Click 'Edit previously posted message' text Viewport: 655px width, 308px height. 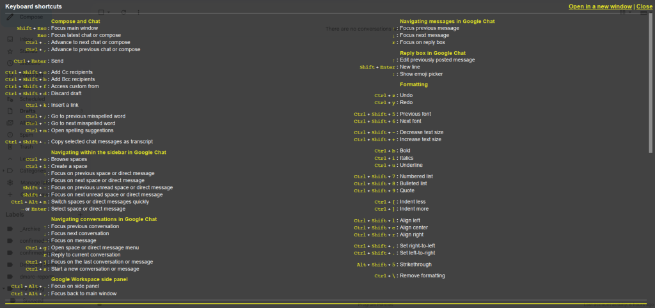click(438, 60)
